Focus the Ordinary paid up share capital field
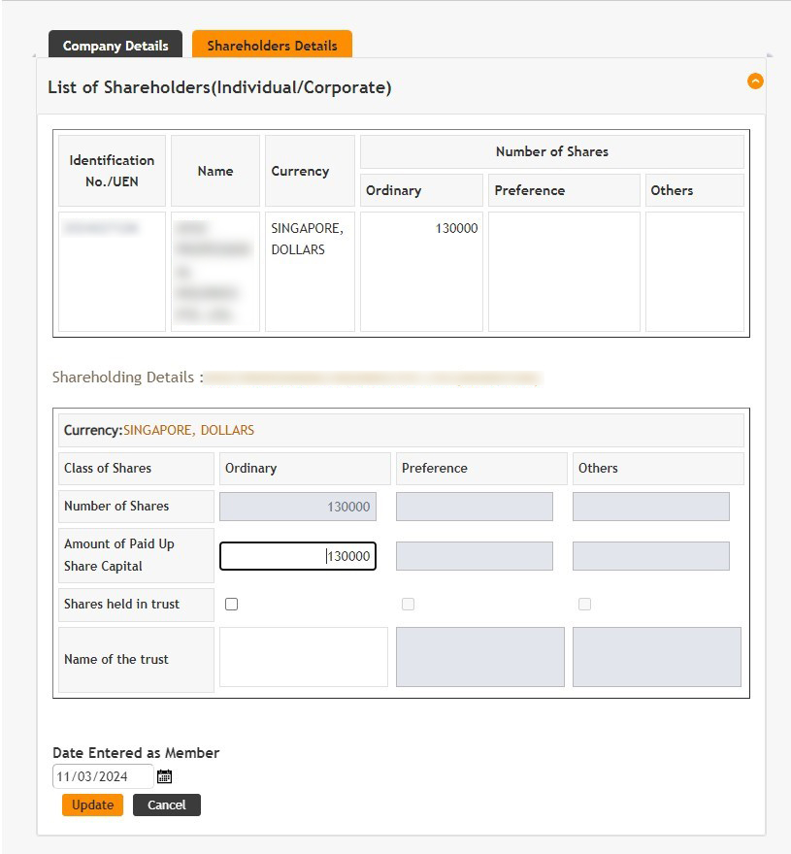 (x=297, y=556)
